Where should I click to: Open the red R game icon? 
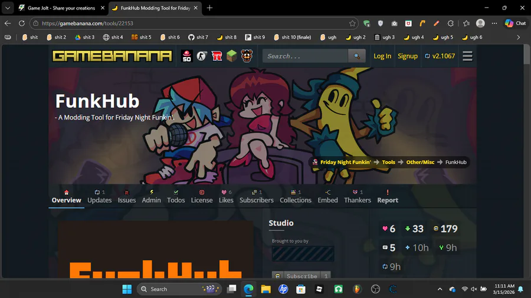pos(217,56)
